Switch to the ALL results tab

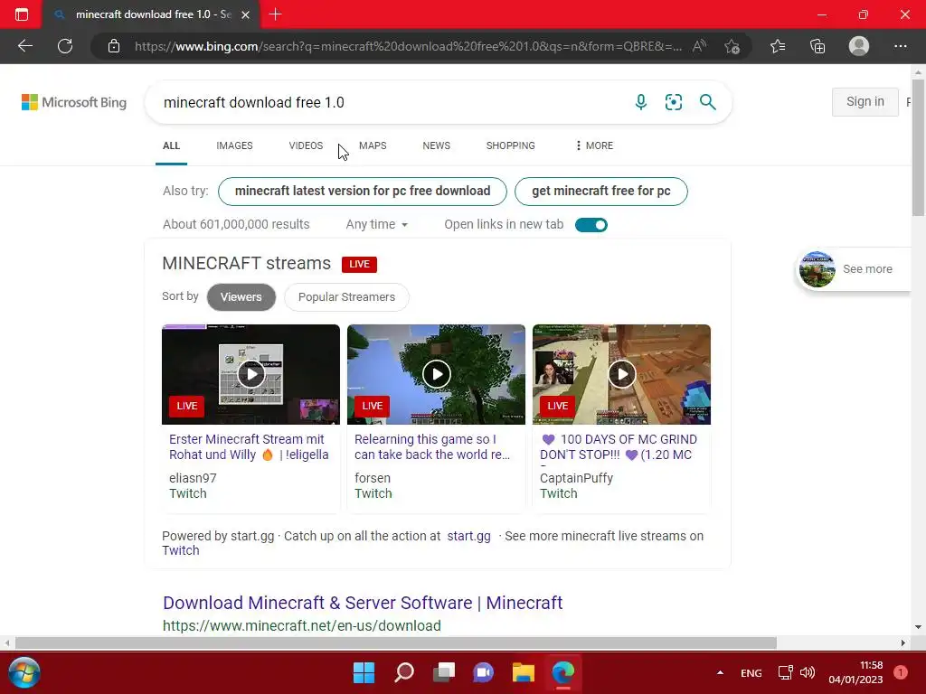[171, 145]
